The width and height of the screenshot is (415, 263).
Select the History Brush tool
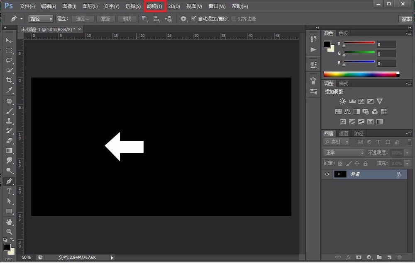point(9,131)
